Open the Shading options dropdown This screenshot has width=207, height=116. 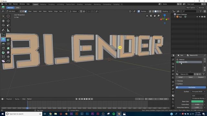[x=166, y=12]
